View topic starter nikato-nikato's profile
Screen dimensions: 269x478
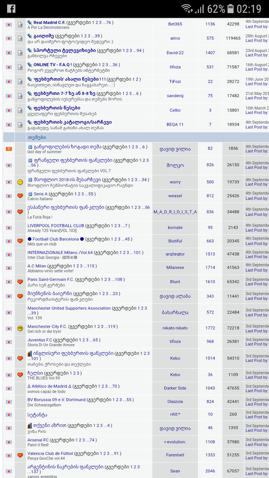[x=175, y=328]
